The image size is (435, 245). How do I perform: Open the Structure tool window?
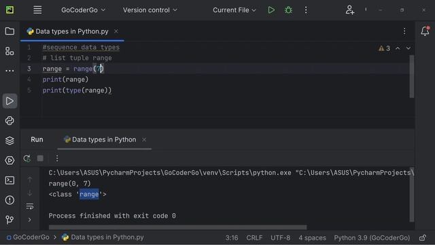(10, 51)
